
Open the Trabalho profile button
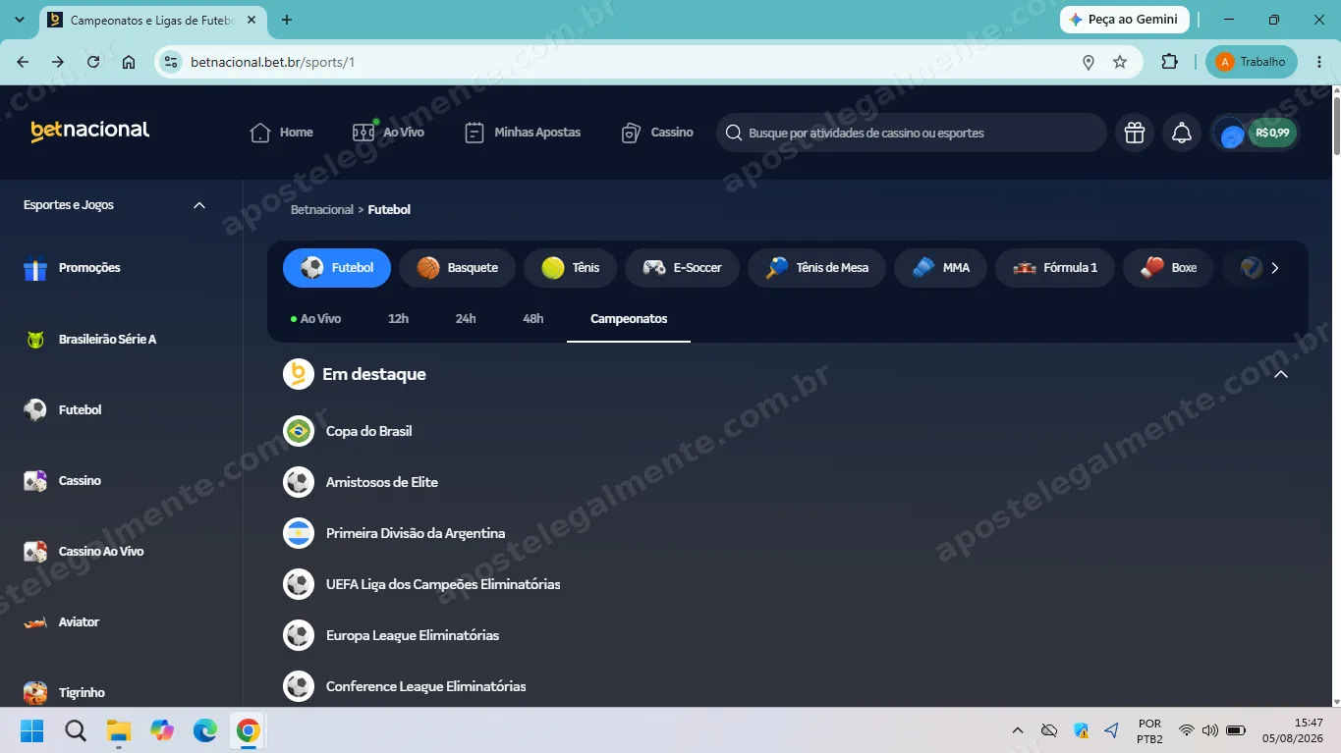pos(1252,62)
